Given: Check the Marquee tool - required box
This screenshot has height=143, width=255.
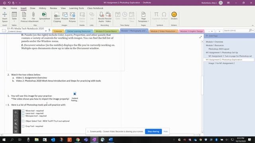Looking at the screenshot, I should point(23,116).
